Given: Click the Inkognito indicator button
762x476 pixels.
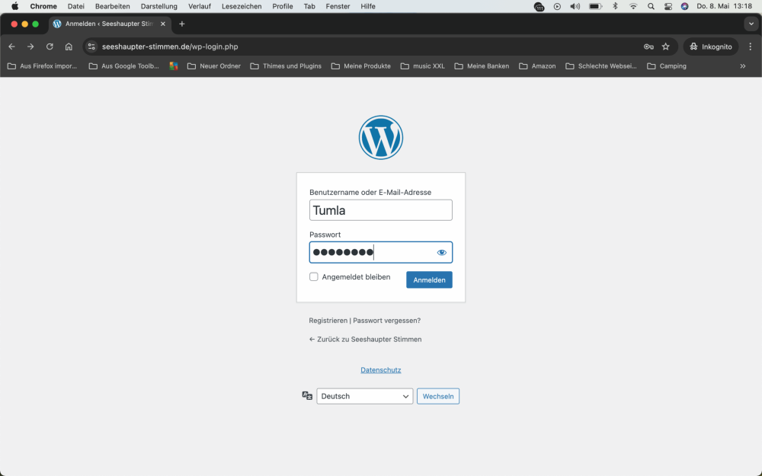Looking at the screenshot, I should point(711,46).
